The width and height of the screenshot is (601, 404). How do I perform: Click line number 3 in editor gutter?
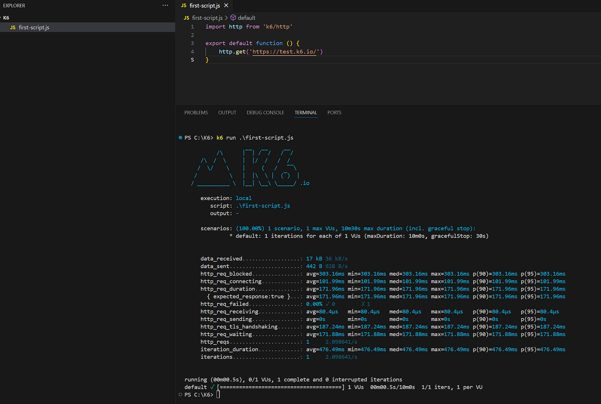tap(192, 43)
